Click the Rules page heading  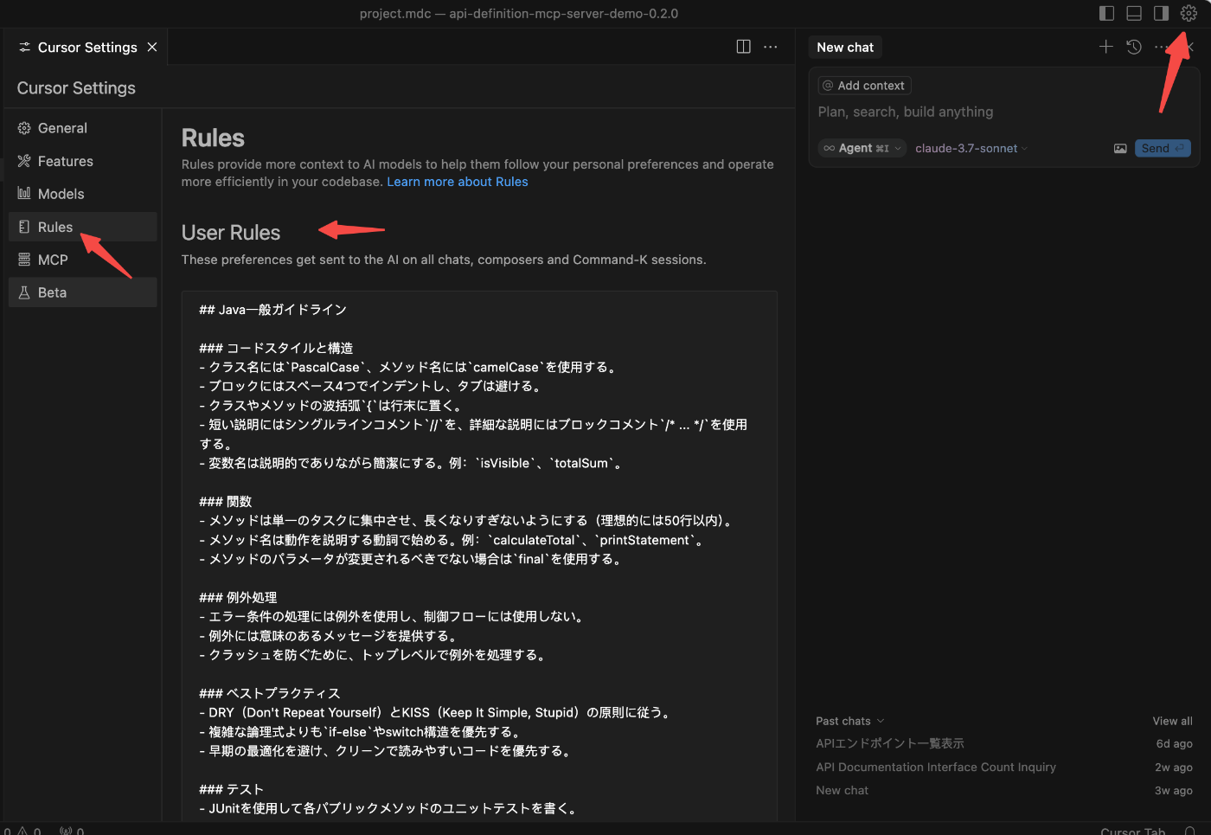pyautogui.click(x=213, y=138)
